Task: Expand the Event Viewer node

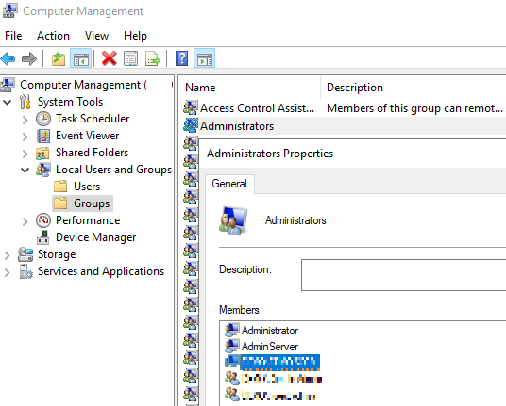Action: click(x=25, y=137)
